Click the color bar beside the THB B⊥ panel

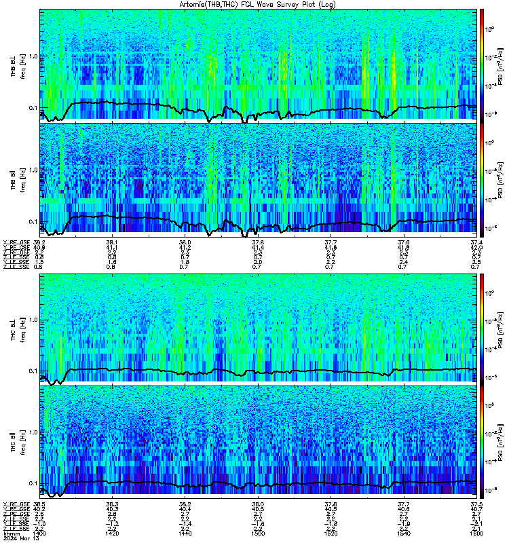482,66
